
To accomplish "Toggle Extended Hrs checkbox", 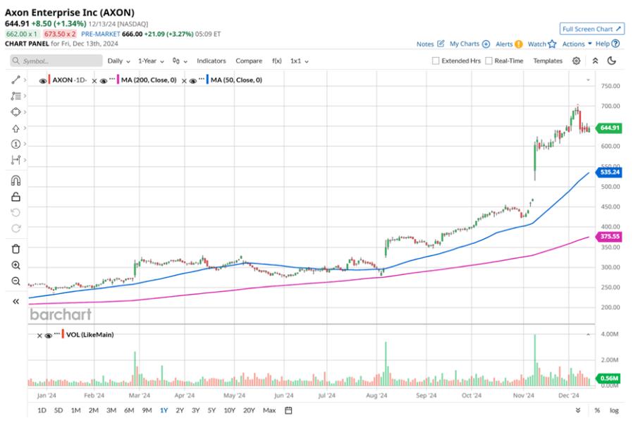I will click(x=436, y=61).
